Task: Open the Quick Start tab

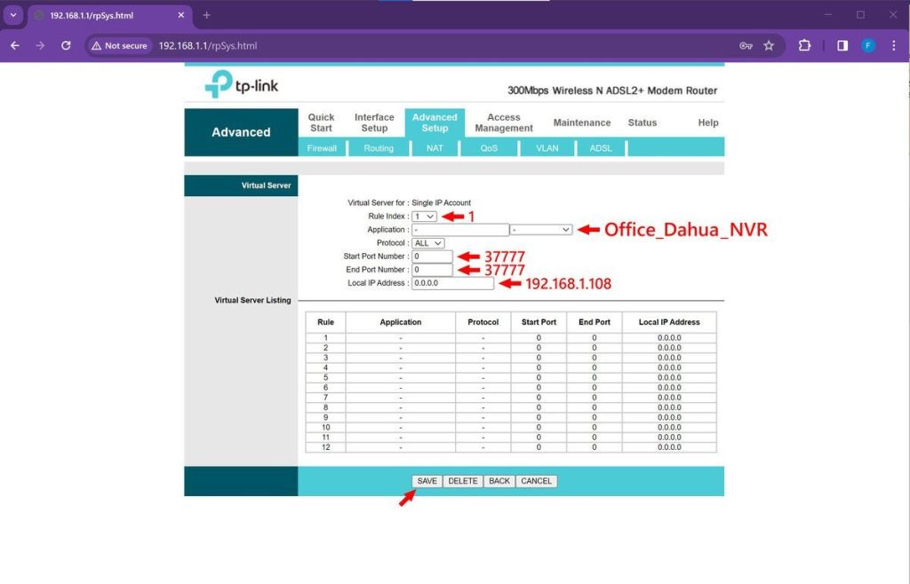Action: click(x=321, y=122)
